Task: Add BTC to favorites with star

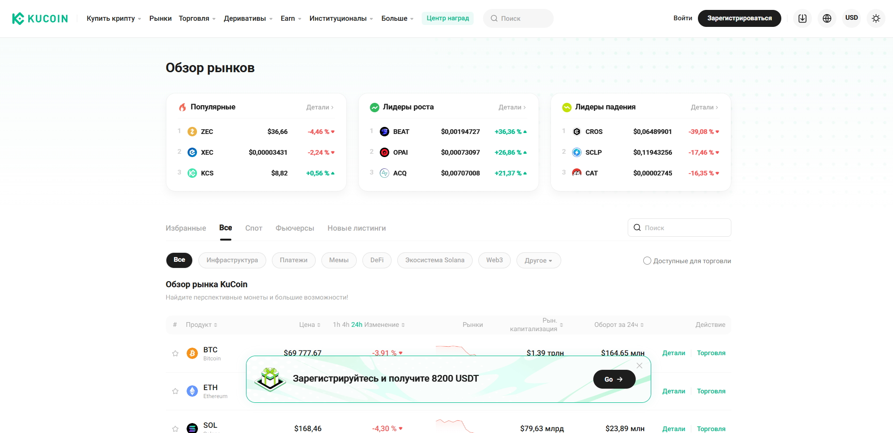Action: pyautogui.click(x=175, y=353)
